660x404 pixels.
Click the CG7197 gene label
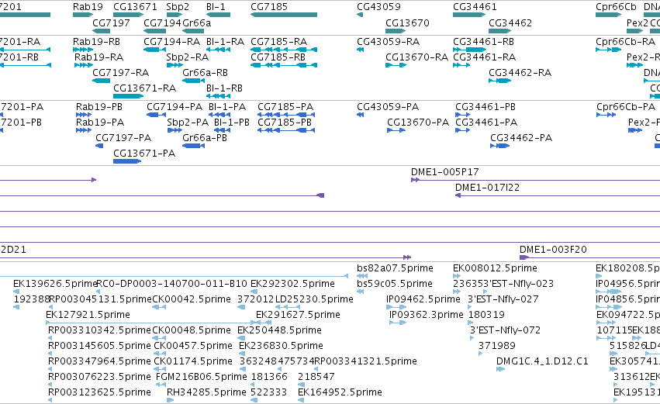click(x=111, y=22)
